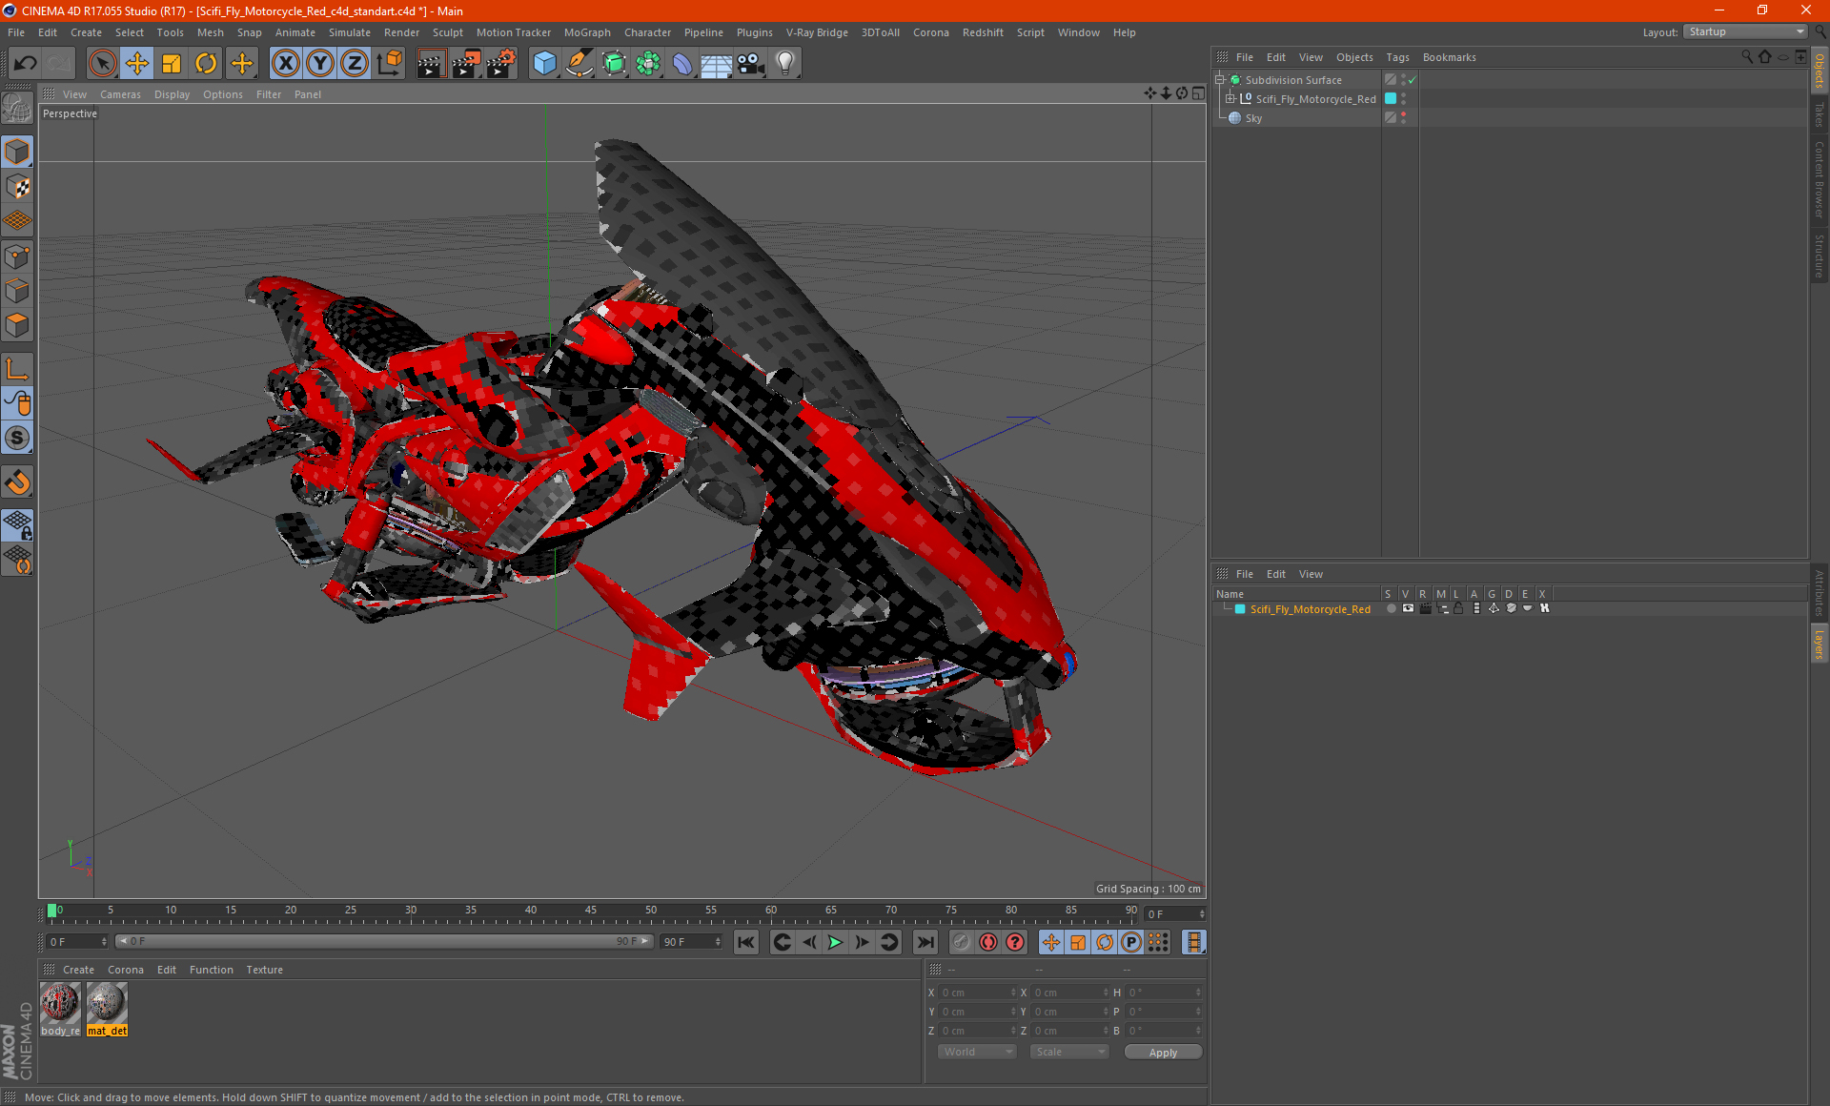Switch to the Layers side tab
Viewport: 1830px width, 1106px height.
click(1819, 644)
